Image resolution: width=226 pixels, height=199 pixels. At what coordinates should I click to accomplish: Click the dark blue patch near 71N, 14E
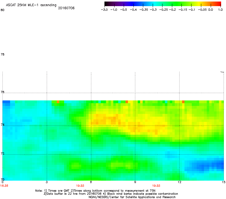tap(205, 165)
